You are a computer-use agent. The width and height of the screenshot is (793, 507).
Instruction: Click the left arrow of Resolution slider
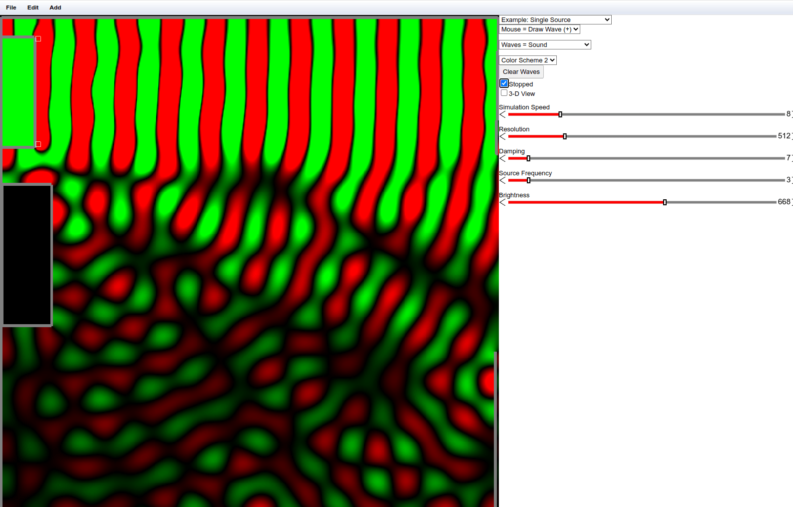(502, 136)
